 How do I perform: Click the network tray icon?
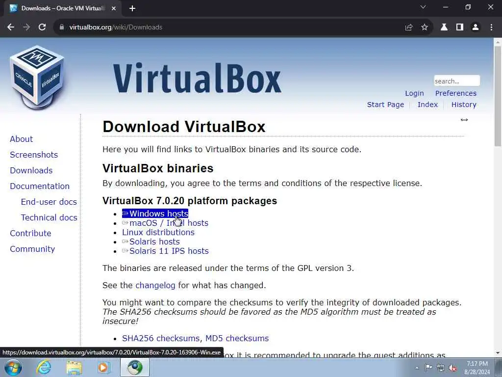pyautogui.click(x=441, y=368)
